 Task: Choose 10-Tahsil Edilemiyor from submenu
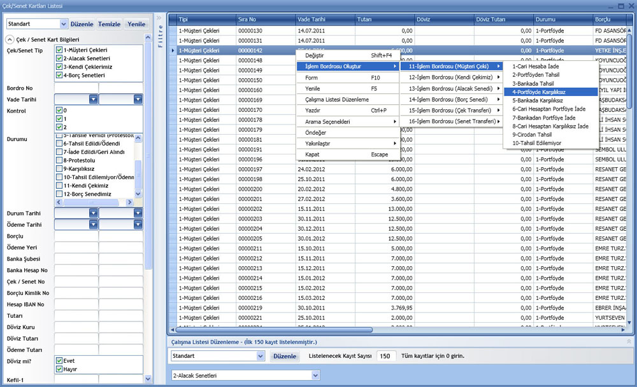551,143
